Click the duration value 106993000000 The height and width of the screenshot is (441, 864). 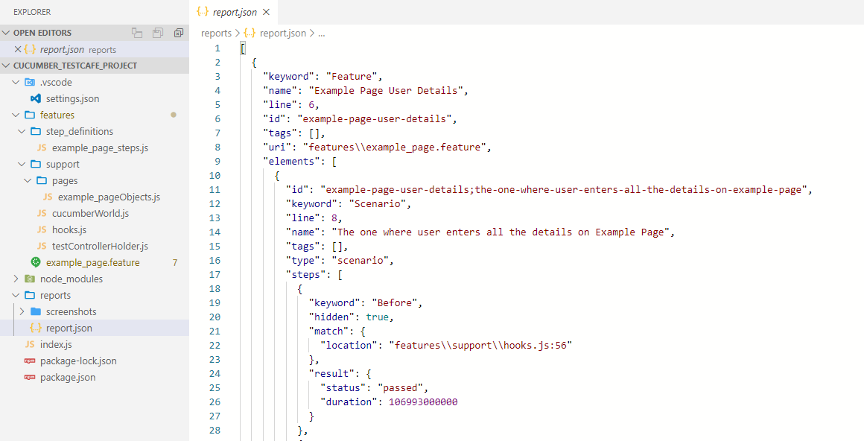click(x=423, y=402)
